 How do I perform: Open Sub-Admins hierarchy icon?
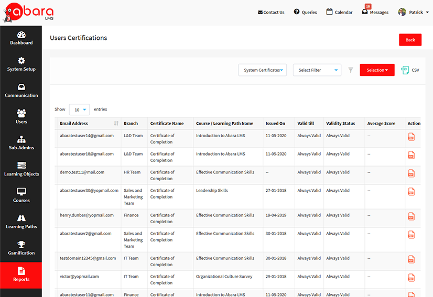pyautogui.click(x=21, y=139)
